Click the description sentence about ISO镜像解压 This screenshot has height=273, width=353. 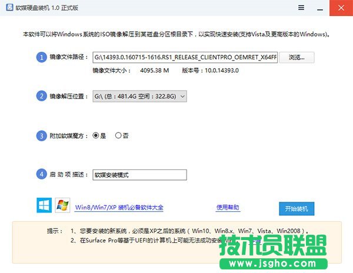176,34
